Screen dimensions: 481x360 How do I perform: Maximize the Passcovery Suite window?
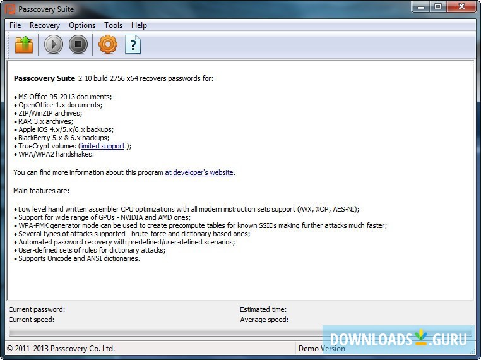437,7
